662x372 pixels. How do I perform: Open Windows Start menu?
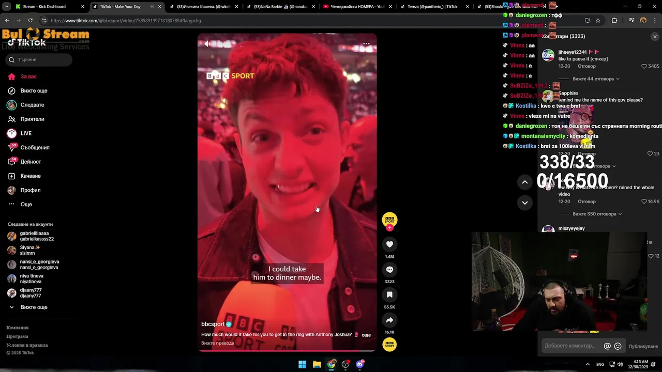pos(302,364)
